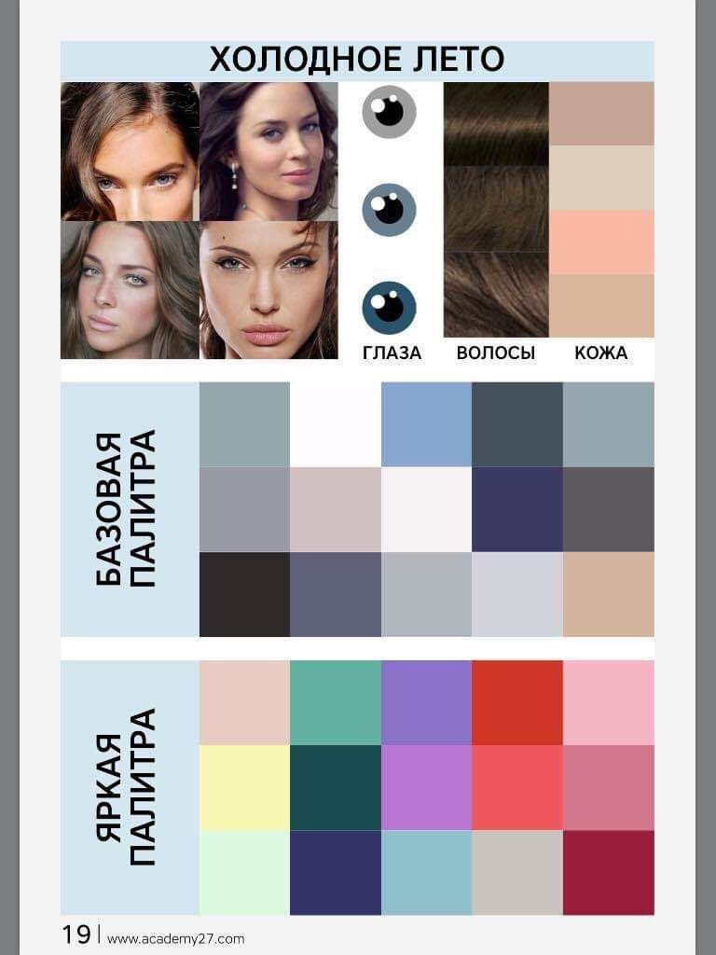This screenshot has width=716, height=955.
Task: Pick the peach-pink skin tone swatch
Action: pyautogui.click(x=601, y=242)
